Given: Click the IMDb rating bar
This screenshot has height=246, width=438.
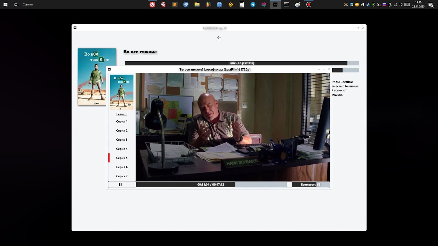Looking at the screenshot, I should (x=242, y=63).
